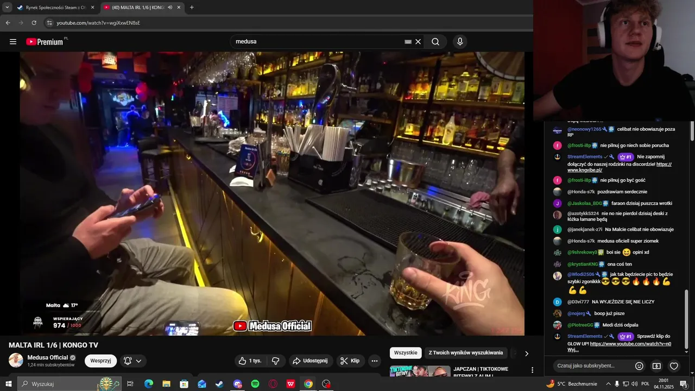The width and height of the screenshot is (695, 391).
Task: Click the Wyszukaj taskbar search box
Action: tap(69, 384)
